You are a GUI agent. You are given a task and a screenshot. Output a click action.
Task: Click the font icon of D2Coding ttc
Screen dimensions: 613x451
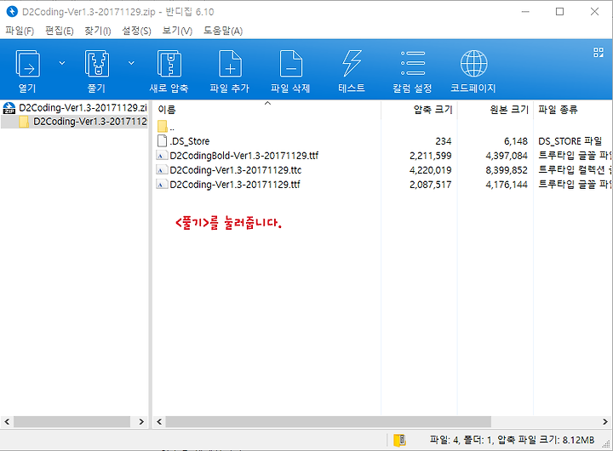(x=161, y=170)
